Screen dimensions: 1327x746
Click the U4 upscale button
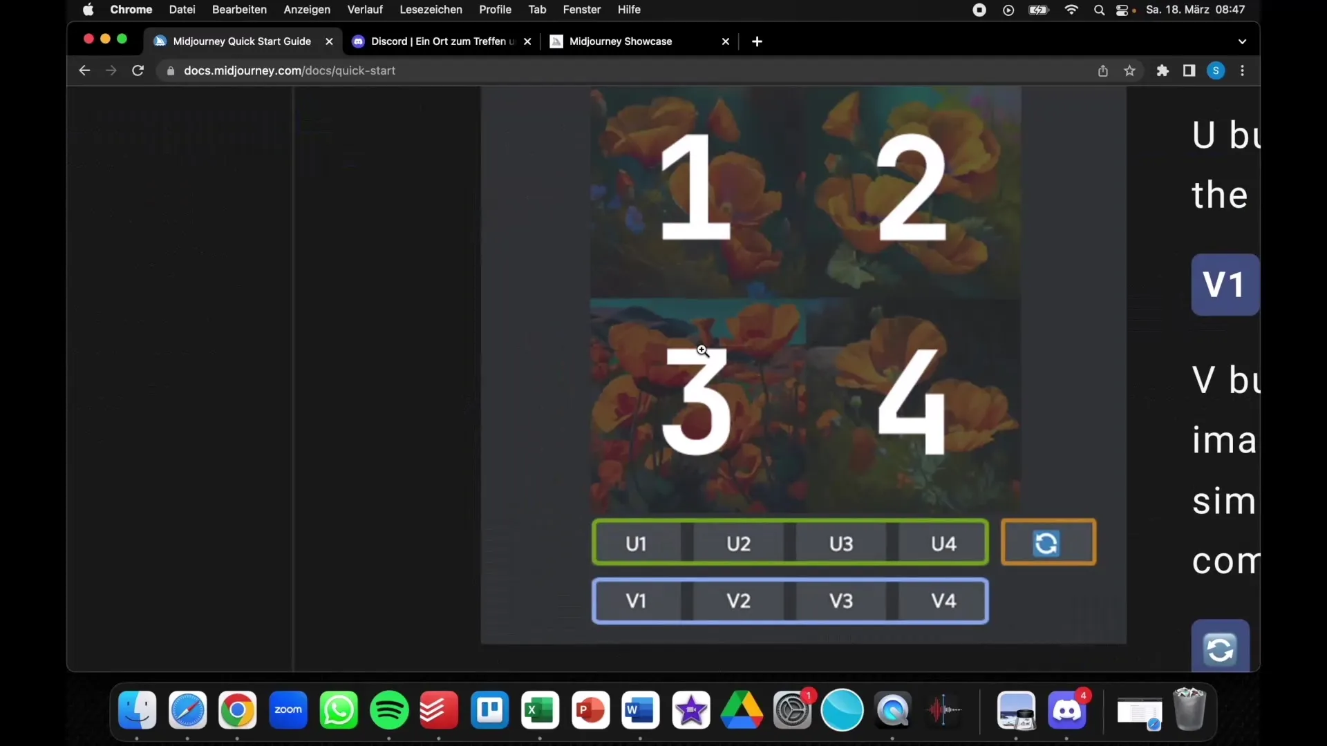tap(943, 544)
